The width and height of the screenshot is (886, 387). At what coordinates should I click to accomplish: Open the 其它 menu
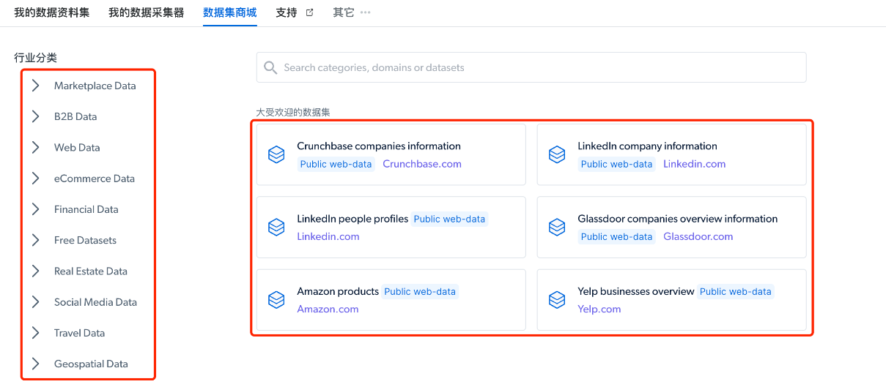click(x=344, y=12)
